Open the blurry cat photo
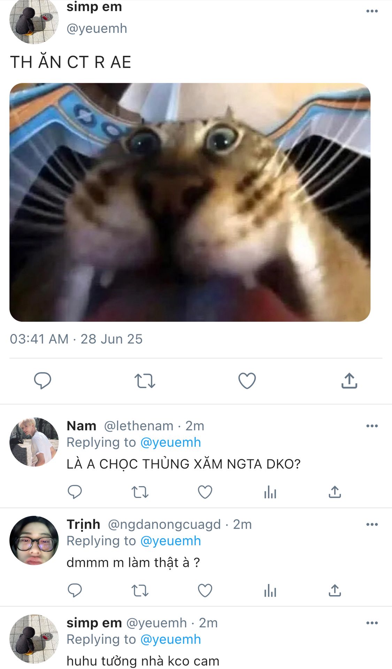Viewport: 392px width, 669px height. pos(190,202)
